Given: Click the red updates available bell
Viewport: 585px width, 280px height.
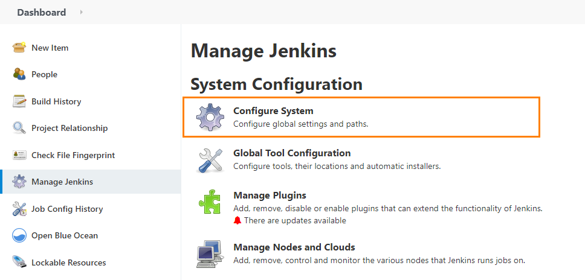Looking at the screenshot, I should (x=238, y=221).
